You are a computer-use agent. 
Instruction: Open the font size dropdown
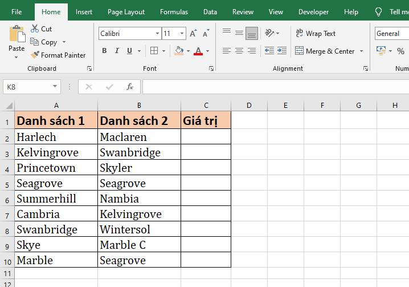tap(182, 34)
